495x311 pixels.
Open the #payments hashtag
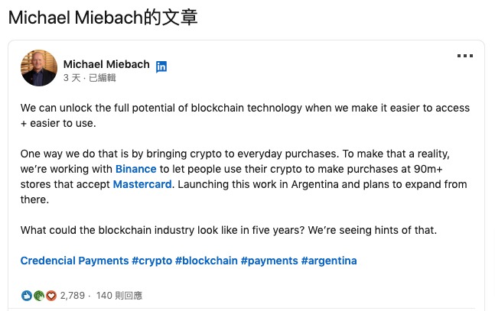pos(269,261)
